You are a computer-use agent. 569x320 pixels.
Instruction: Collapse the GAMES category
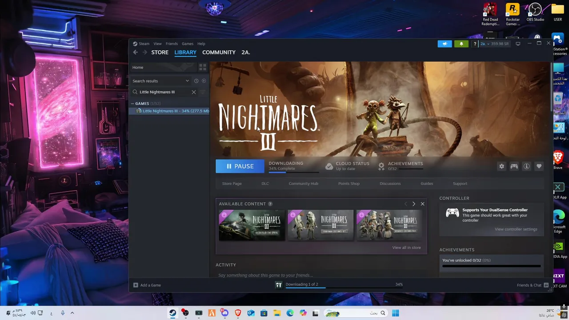tap(132, 104)
